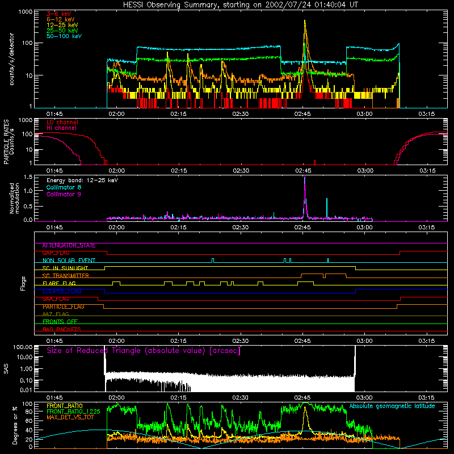Screen dimensions: 454x454
Task: Click the 02:00 time label under the counts panel
Action: 116,114
